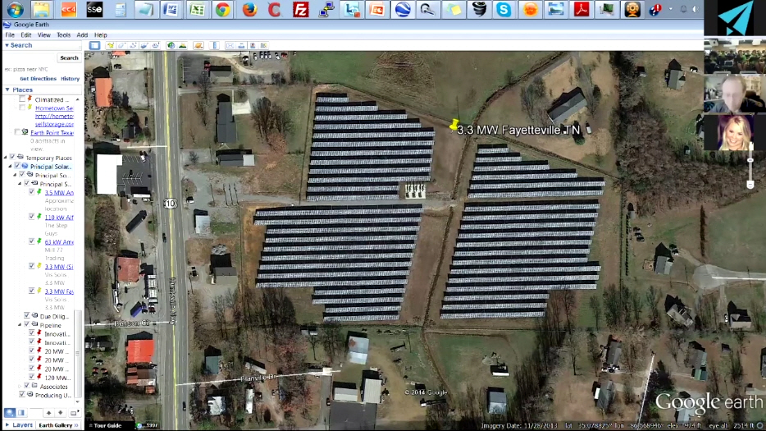
Task: Click the Add Image Overlay tool
Action: click(x=144, y=45)
